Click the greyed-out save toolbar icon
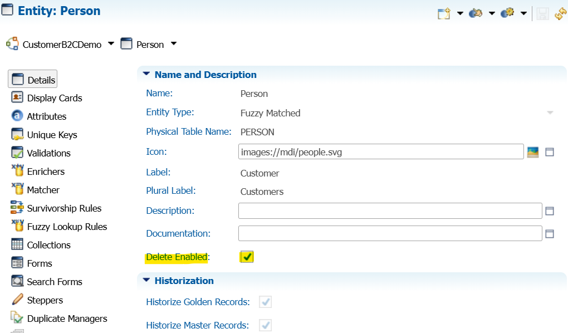 pyautogui.click(x=542, y=14)
